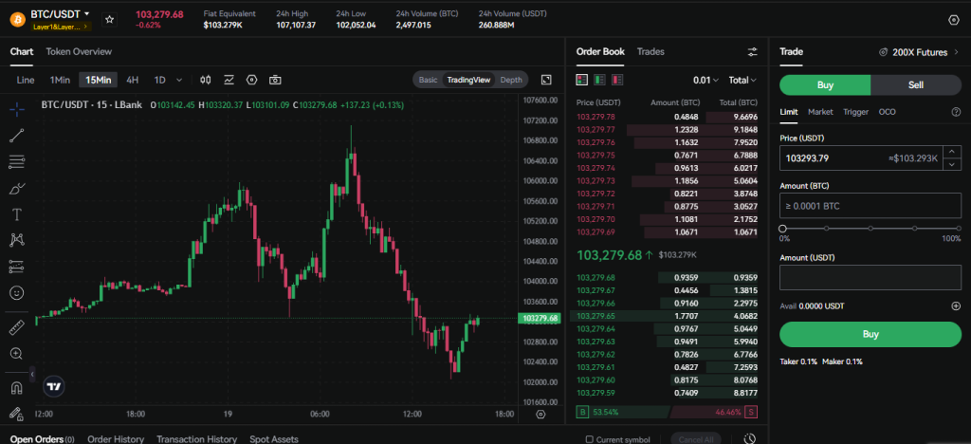Select the horizontal lines Fib tool
Viewport: 971px width, 444px height.
17,162
